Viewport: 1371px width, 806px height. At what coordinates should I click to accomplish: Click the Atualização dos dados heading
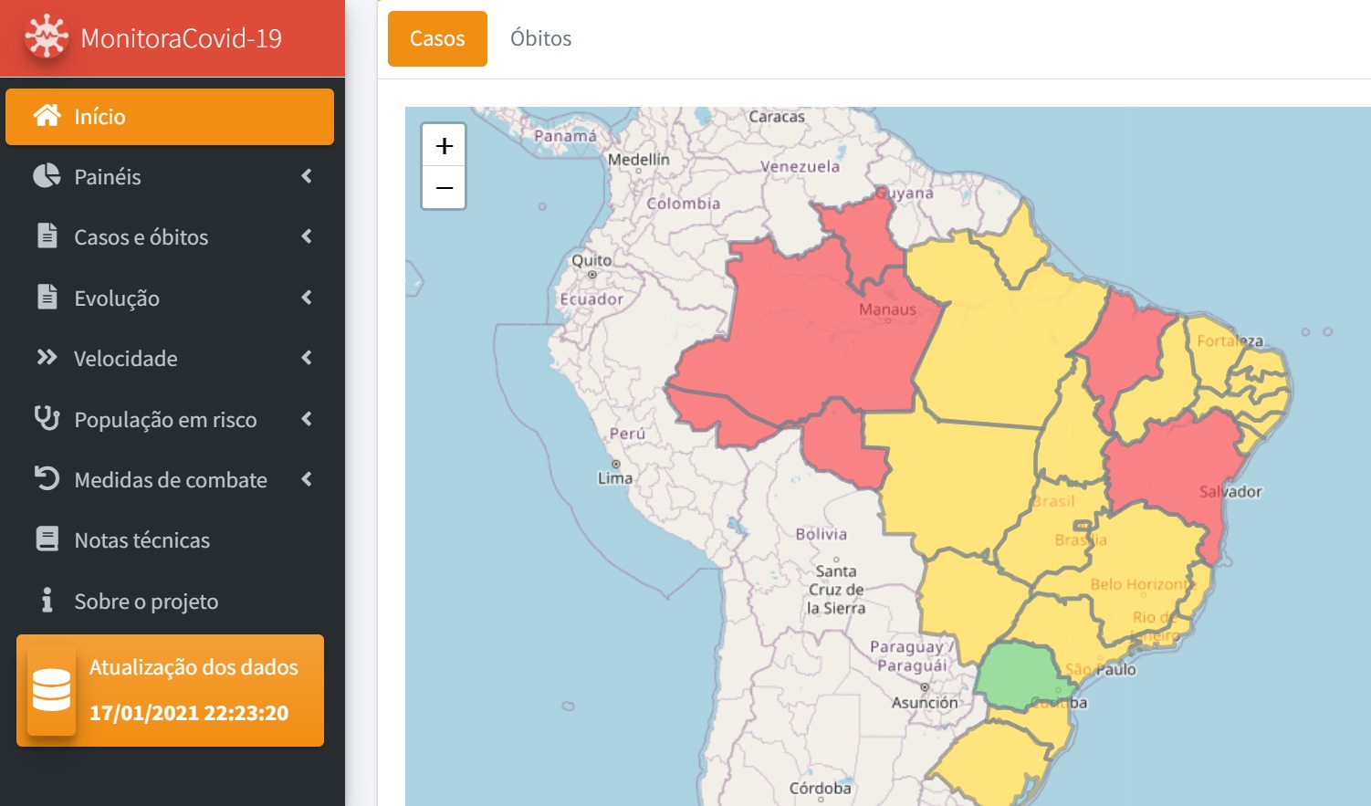tap(194, 667)
